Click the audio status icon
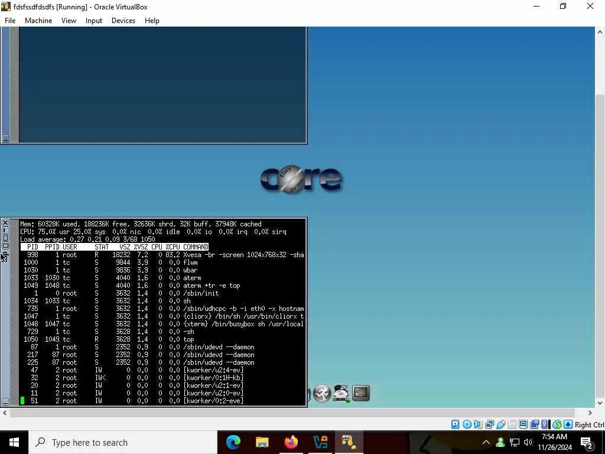This screenshot has height=454, width=605. (478, 424)
